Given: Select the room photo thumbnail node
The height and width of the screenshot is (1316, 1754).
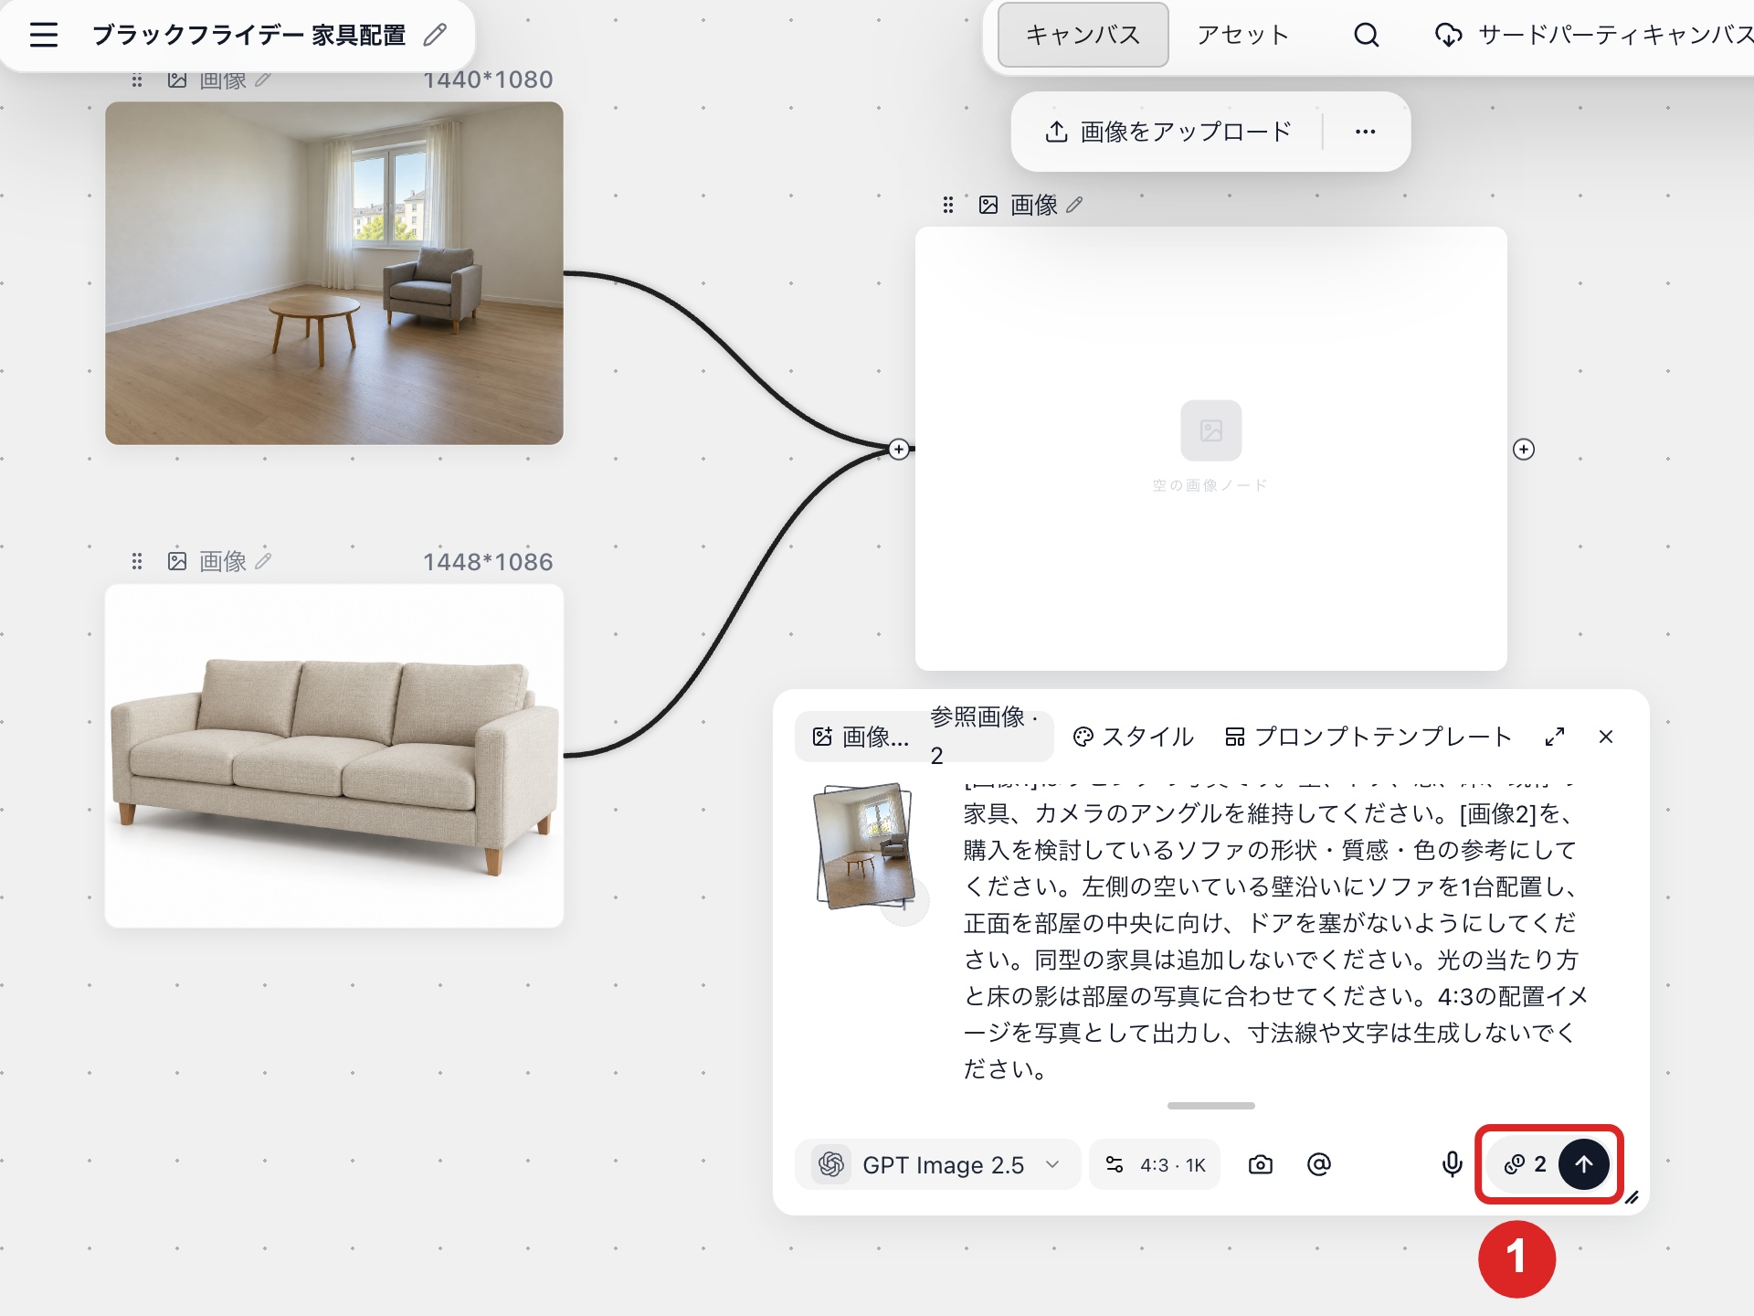Looking at the screenshot, I should 334,273.
